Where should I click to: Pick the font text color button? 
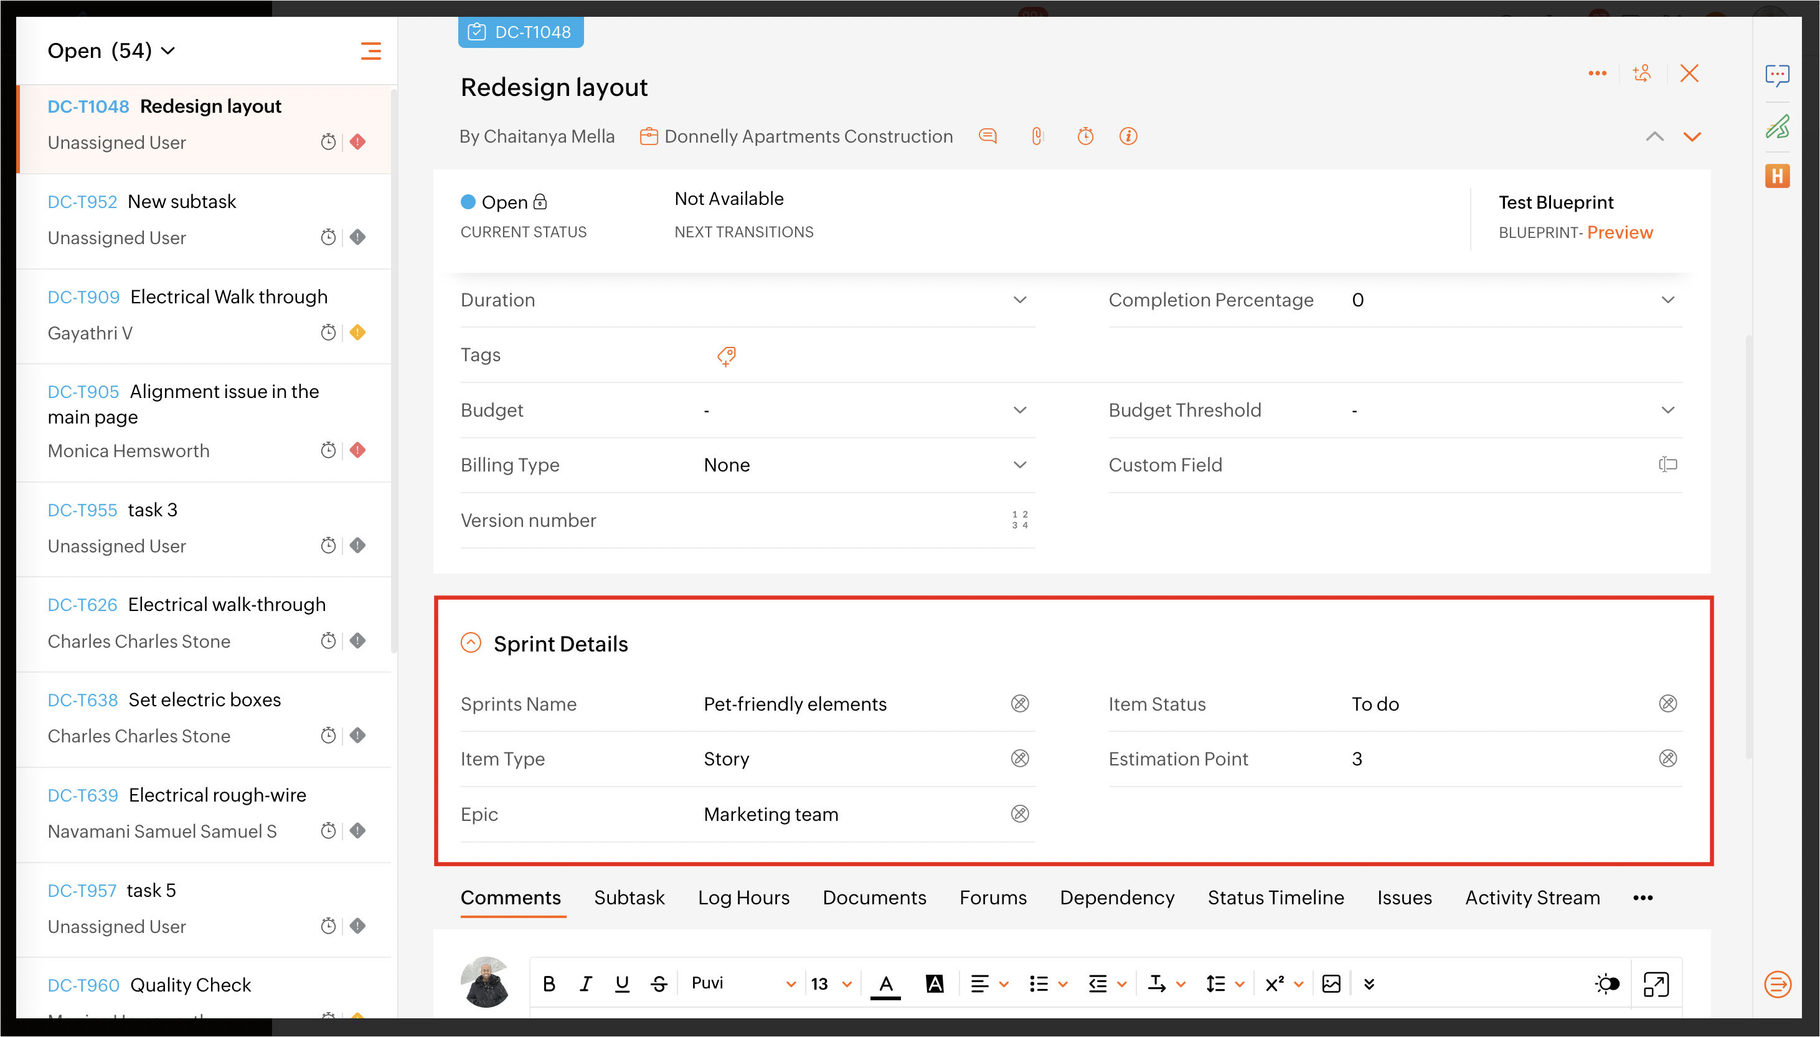click(885, 983)
